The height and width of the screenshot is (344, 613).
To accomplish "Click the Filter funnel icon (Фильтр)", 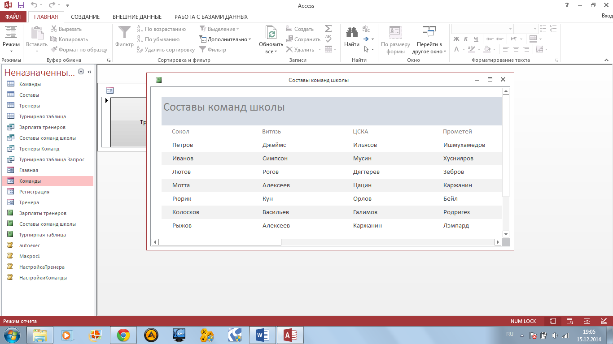I will tap(124, 33).
